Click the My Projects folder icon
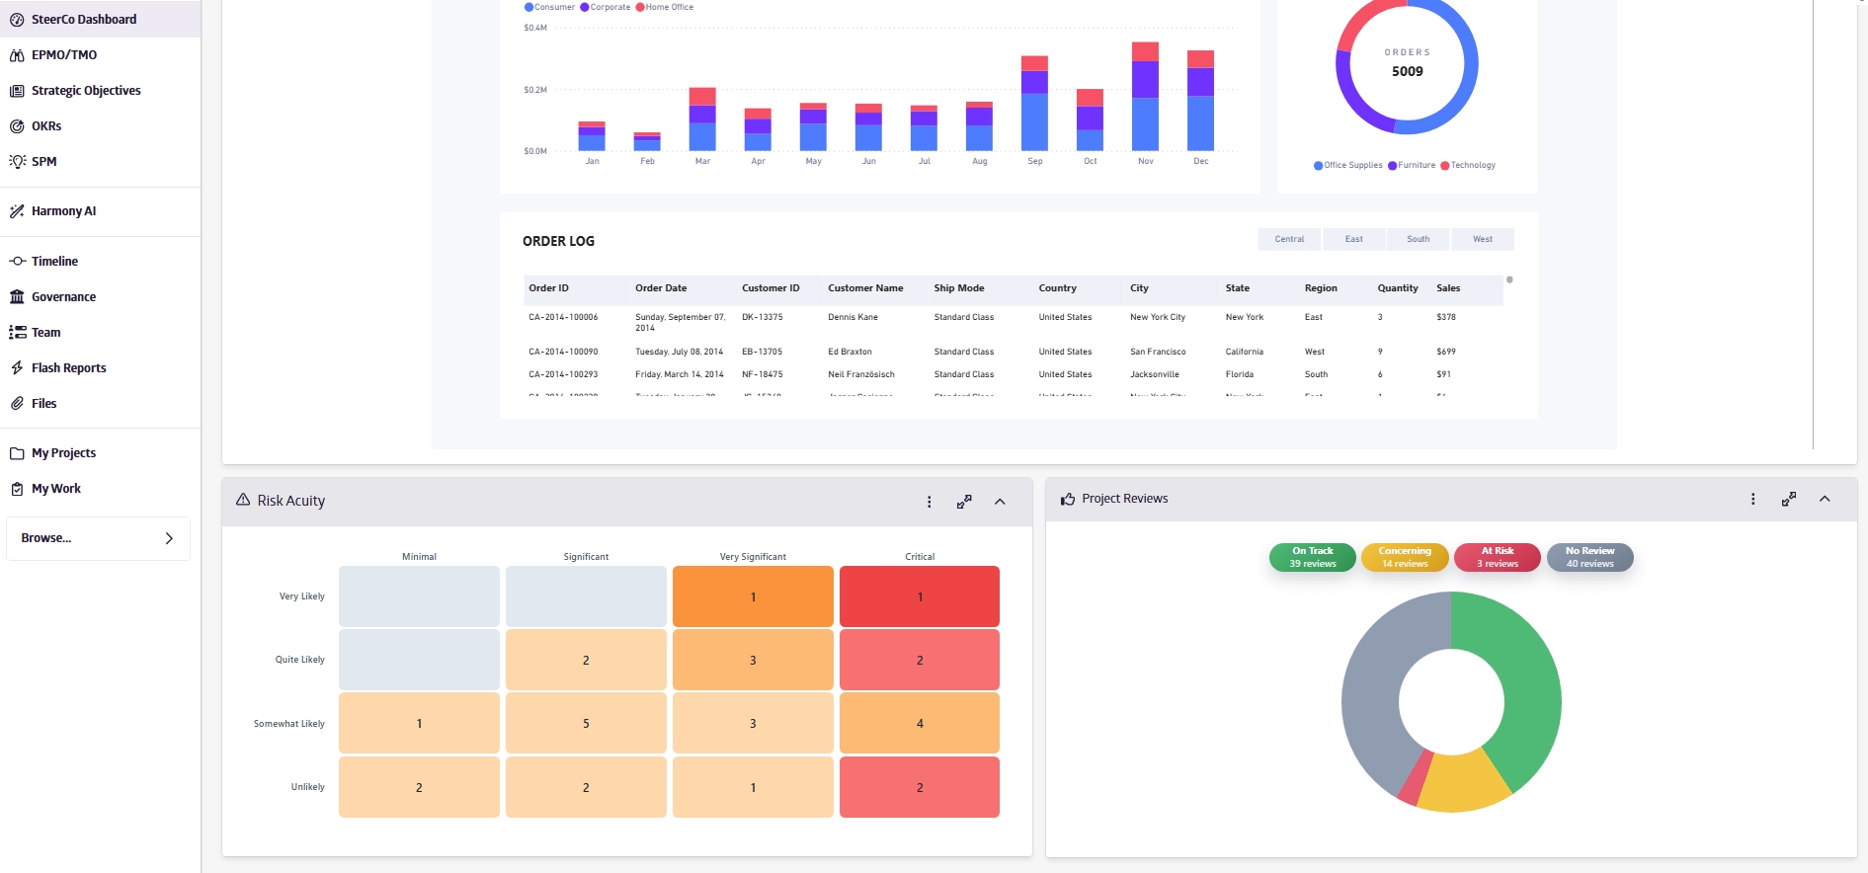The image size is (1868, 873). click(x=17, y=453)
